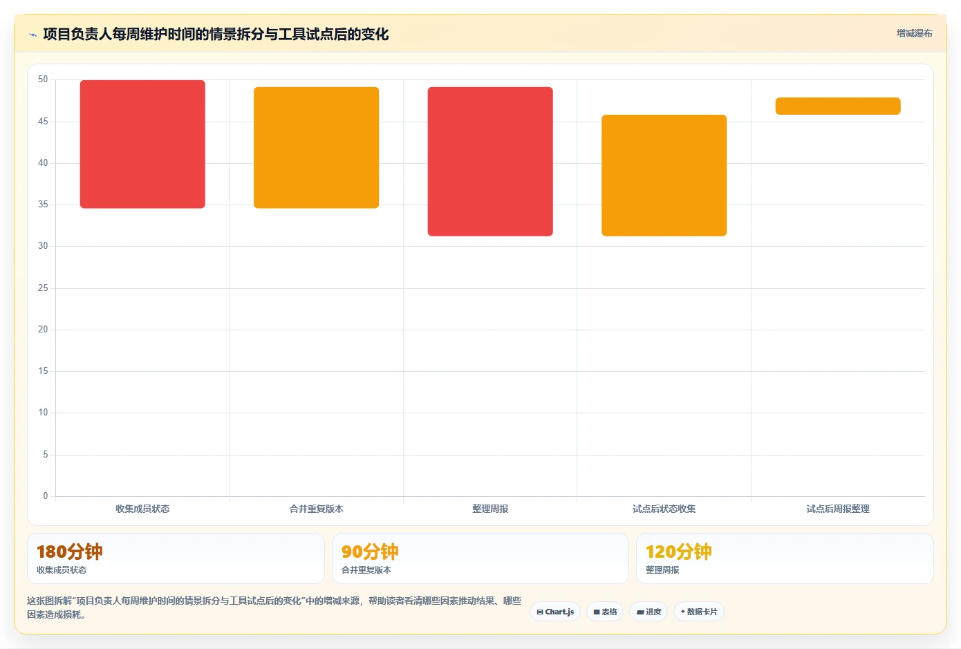Click x-axis label 收集成员状态

pyautogui.click(x=142, y=509)
